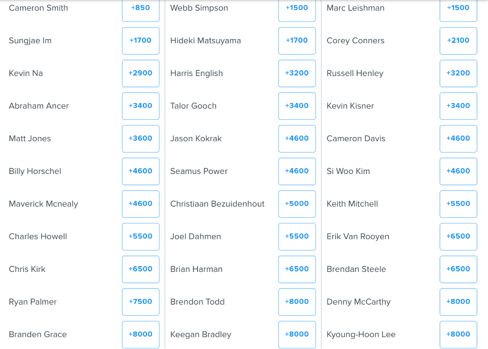
Task: Click Erik Van Rooyen's +6500 button
Action: tap(458, 236)
